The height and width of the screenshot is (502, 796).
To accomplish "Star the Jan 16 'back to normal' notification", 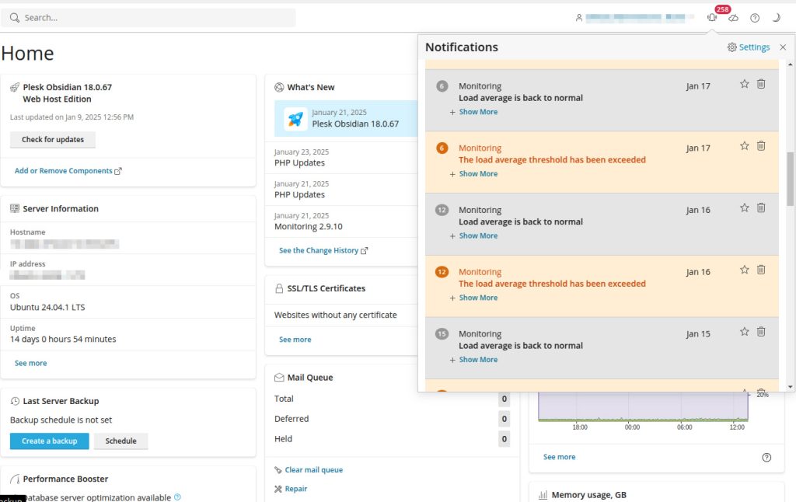I will coord(744,207).
